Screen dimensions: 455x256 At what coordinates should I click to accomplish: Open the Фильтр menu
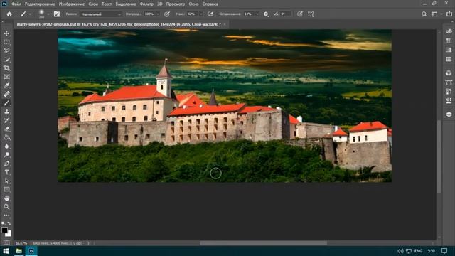pos(146,4)
